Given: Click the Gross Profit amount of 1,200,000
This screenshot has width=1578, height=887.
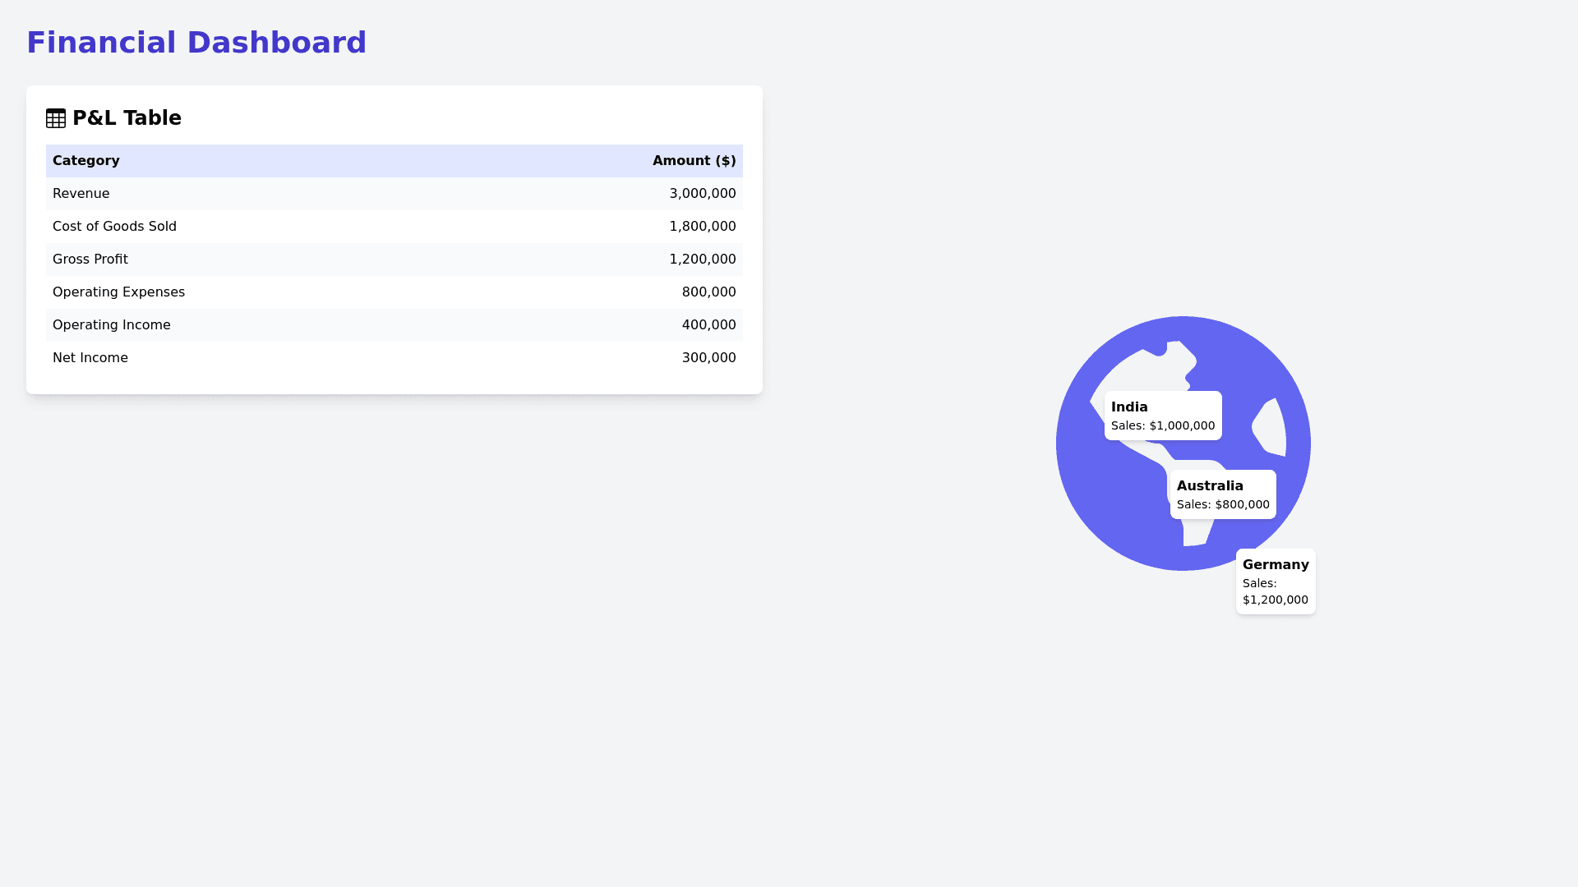Looking at the screenshot, I should [x=703, y=259].
